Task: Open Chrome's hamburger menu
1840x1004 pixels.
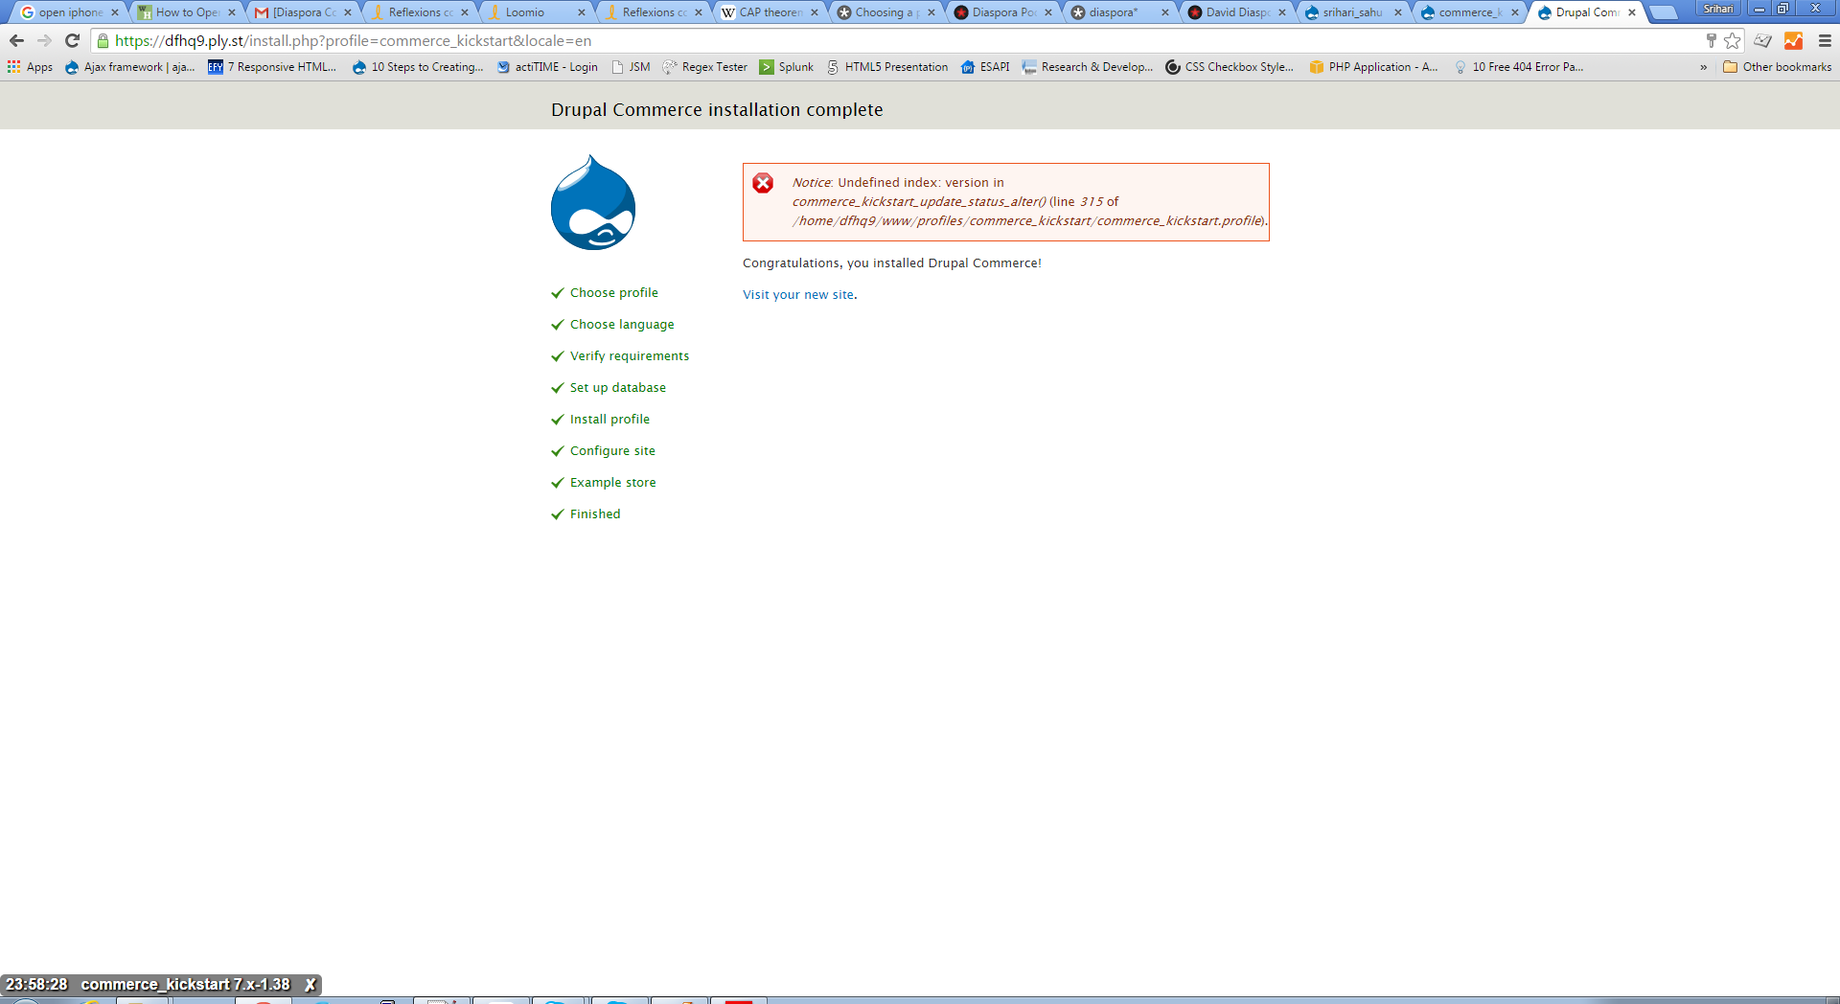Action: click(x=1823, y=40)
